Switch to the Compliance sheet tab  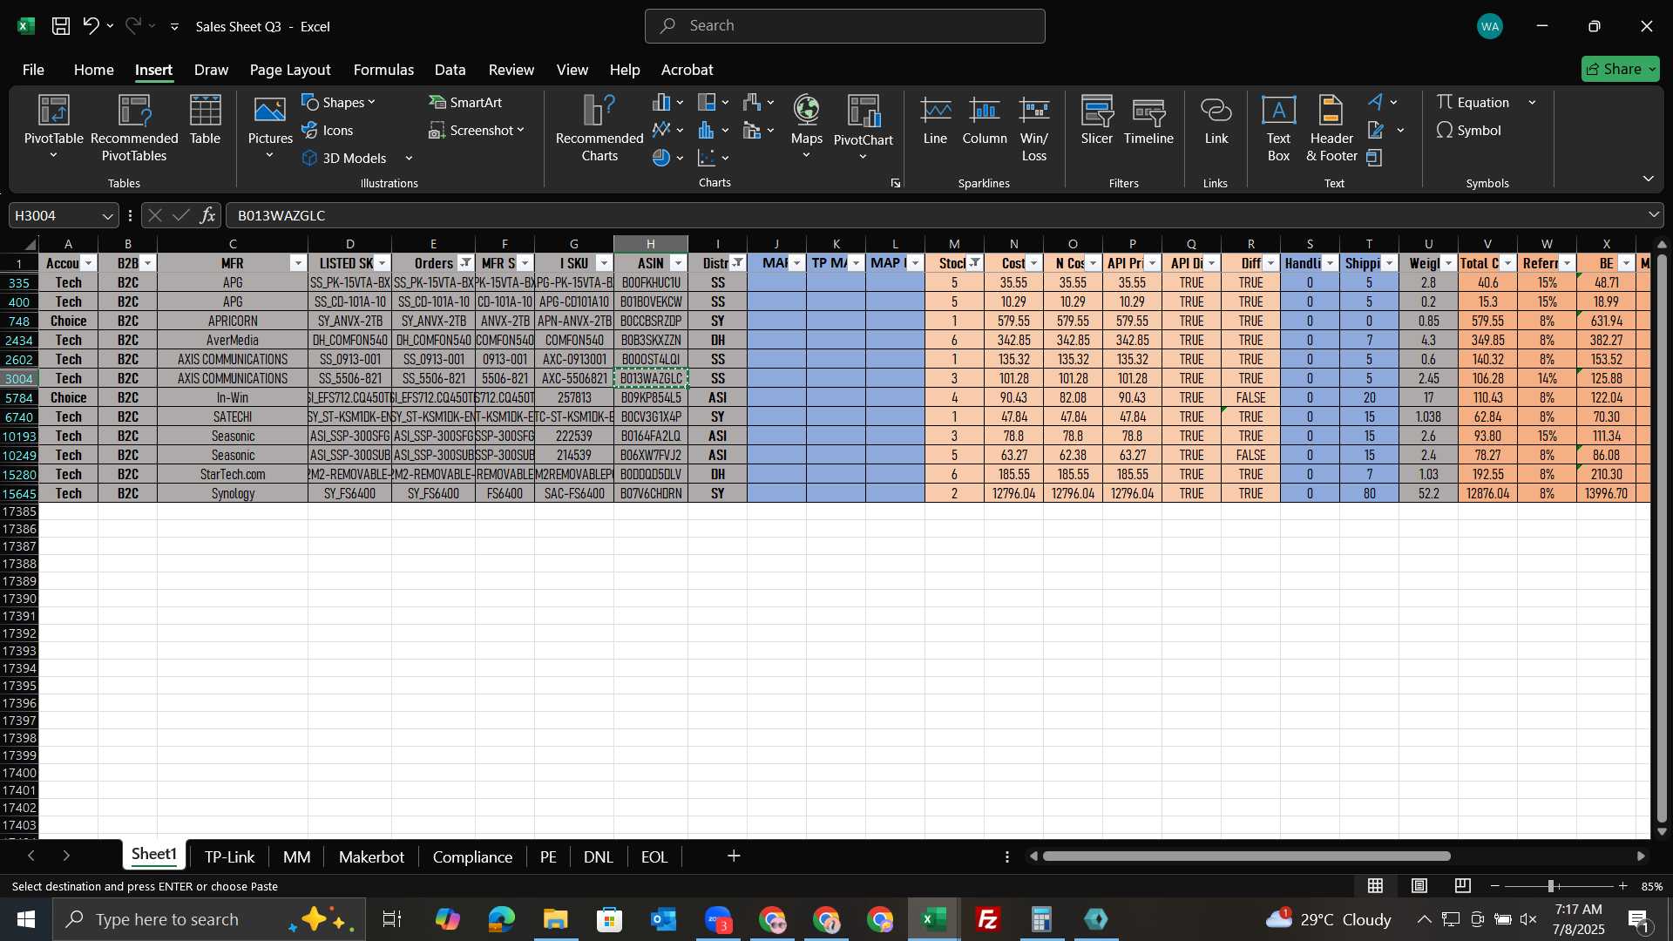tap(472, 856)
